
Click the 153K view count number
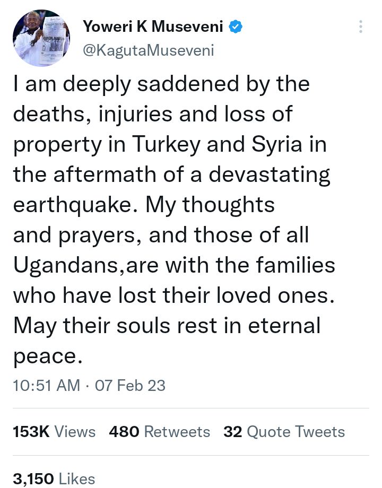tap(31, 432)
